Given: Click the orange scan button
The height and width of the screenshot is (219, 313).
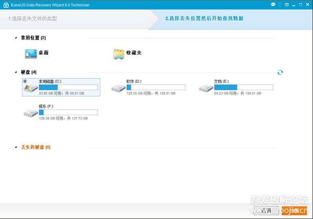Looking at the screenshot, I should [294, 211].
